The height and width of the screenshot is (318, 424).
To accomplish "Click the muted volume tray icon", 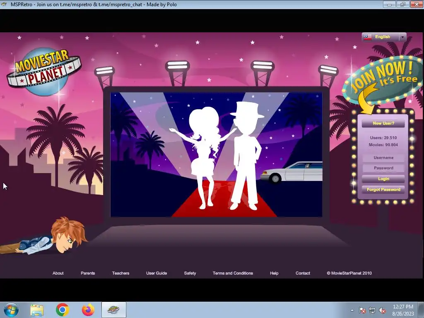I will (x=382, y=310).
